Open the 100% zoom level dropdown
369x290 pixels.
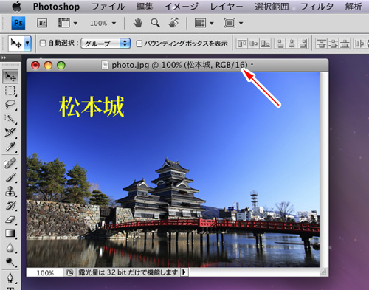103,24
